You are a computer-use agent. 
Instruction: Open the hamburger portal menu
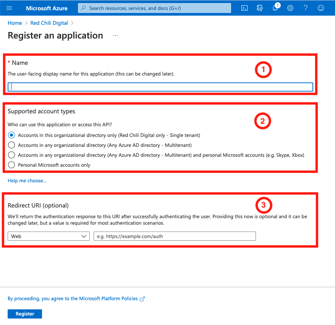coord(9,8)
